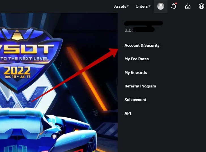Screen dimensions: 206x152
Task: Click the redacted account name
Action: [x=143, y=23]
